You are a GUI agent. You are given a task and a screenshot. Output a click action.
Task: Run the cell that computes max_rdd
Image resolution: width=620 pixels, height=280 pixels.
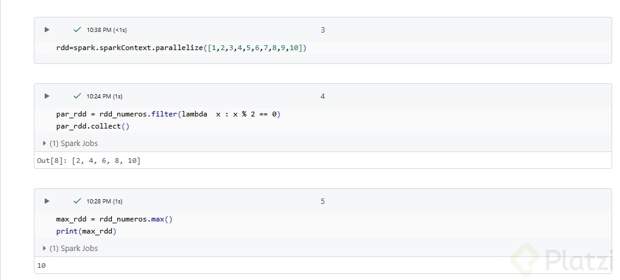coord(47,201)
